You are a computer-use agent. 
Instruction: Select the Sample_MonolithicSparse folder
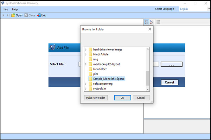click(109, 79)
